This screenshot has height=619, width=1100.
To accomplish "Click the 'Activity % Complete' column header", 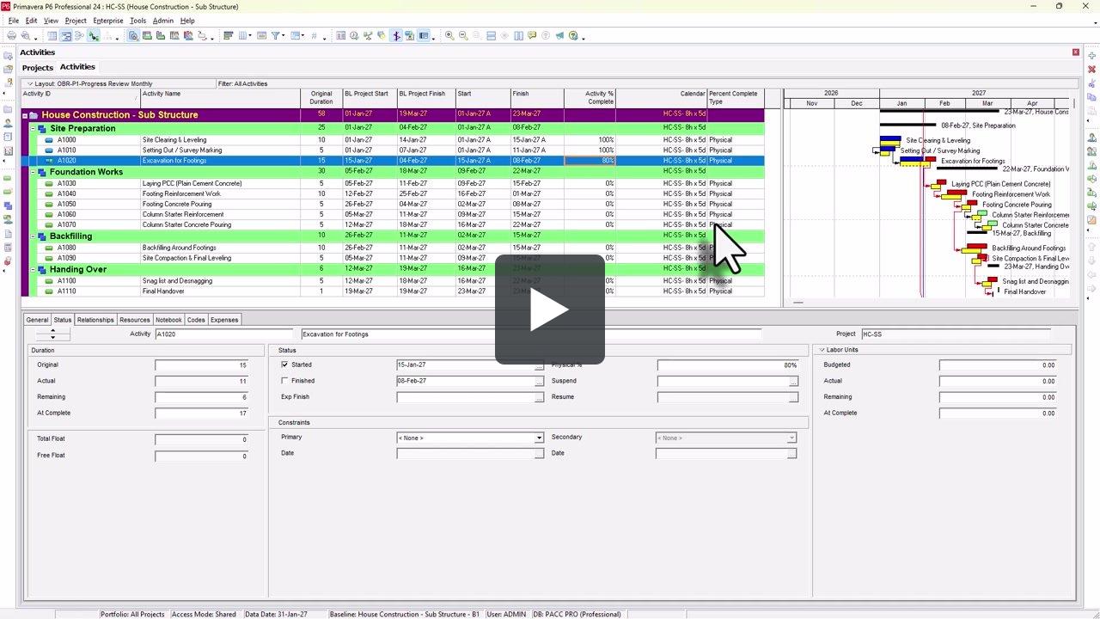I will (590, 97).
